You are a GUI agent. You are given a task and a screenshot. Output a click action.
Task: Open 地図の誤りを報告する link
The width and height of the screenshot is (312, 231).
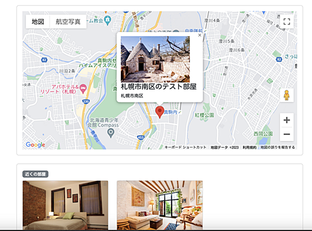click(x=277, y=147)
